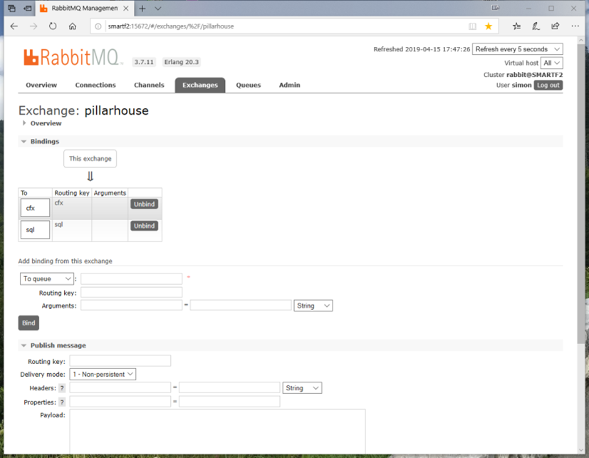Open the cfx queue link
The image size is (589, 458).
point(35,208)
